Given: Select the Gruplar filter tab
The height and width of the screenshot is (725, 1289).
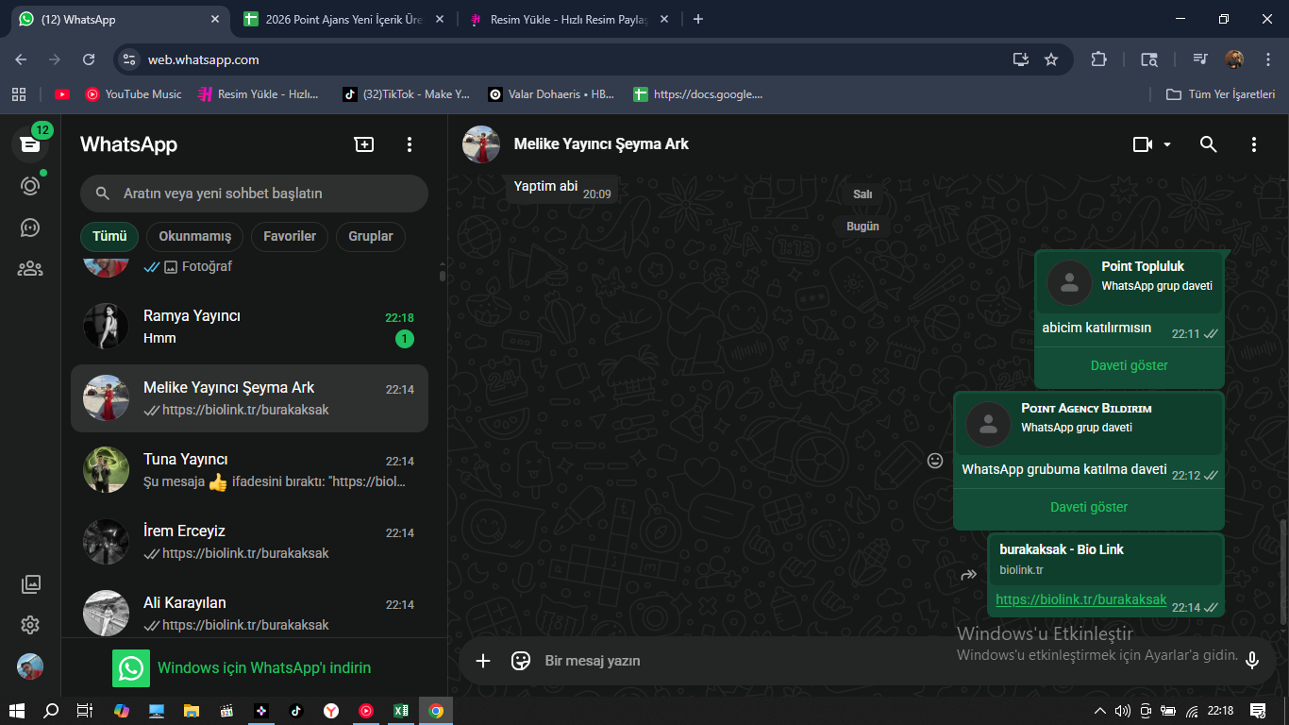Looking at the screenshot, I should click(x=371, y=237).
